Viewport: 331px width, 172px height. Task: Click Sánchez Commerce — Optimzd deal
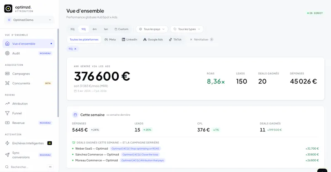pos(97,155)
